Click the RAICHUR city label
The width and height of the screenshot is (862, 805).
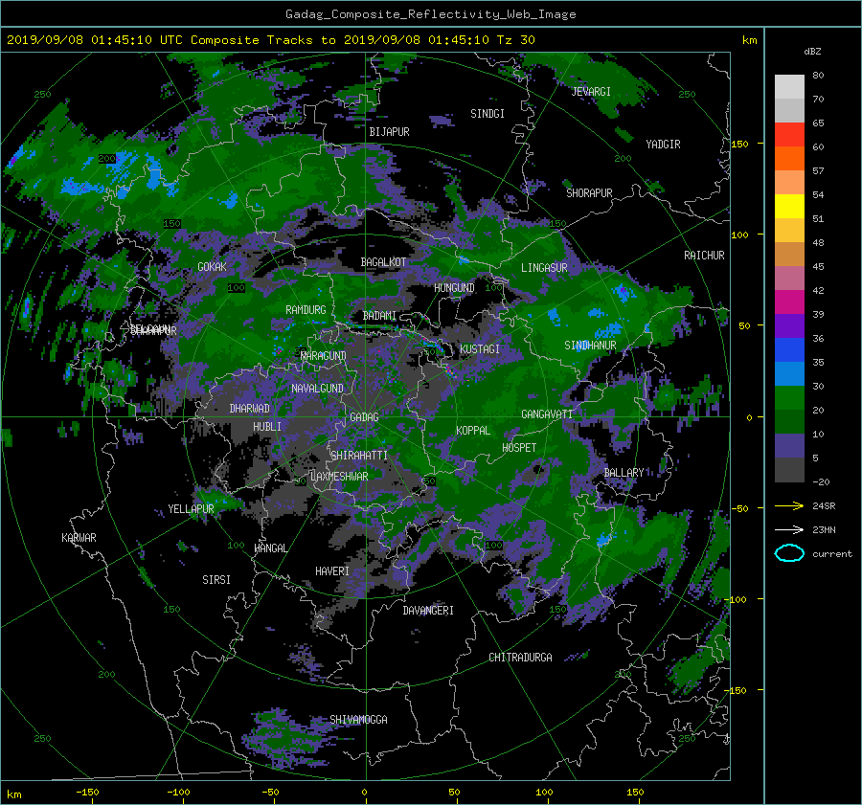[704, 256]
